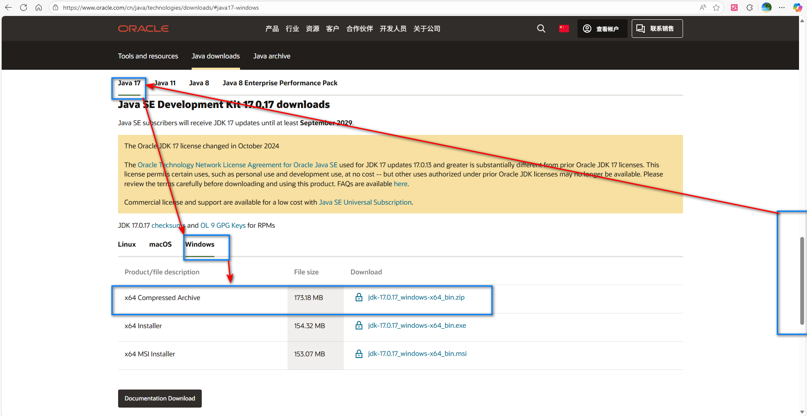Open browser settings ellipsis menu
Image resolution: width=807 pixels, height=416 pixels.
coord(782,8)
